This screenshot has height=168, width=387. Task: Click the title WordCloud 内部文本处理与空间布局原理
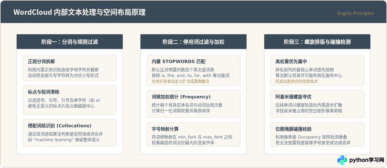point(80,12)
